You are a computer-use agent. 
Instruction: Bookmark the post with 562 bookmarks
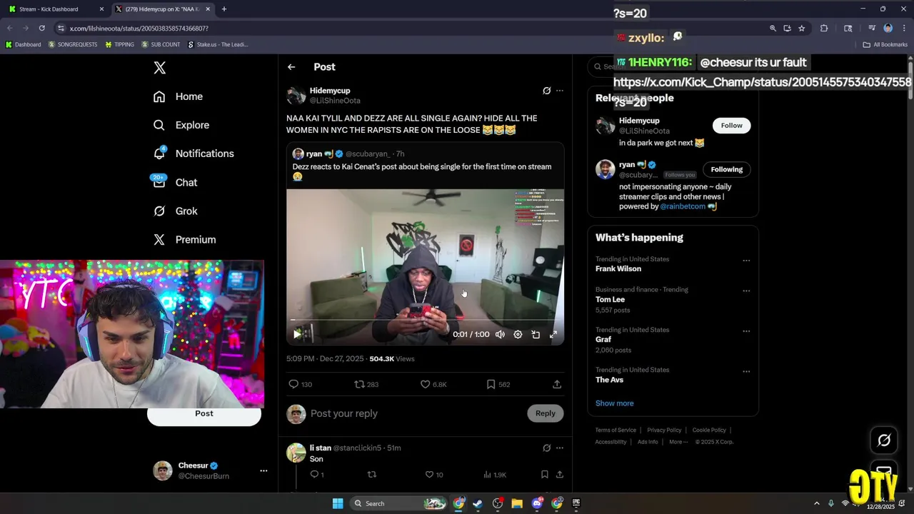tap(498, 384)
